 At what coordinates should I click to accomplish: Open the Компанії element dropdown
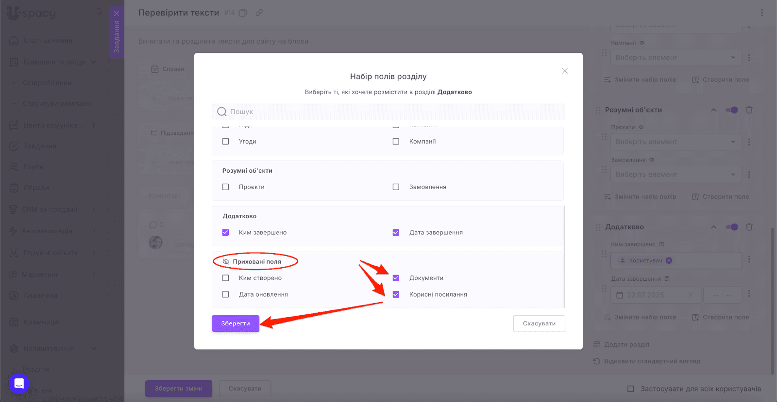676,57
